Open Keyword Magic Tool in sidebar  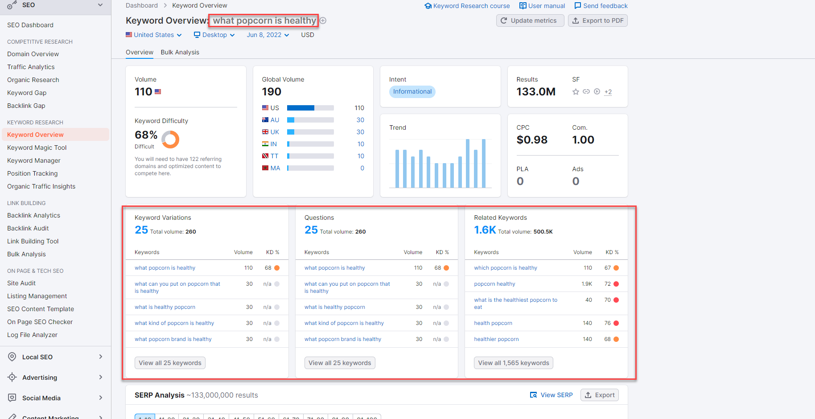(x=37, y=148)
